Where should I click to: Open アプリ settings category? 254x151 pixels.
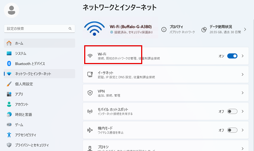(40, 94)
